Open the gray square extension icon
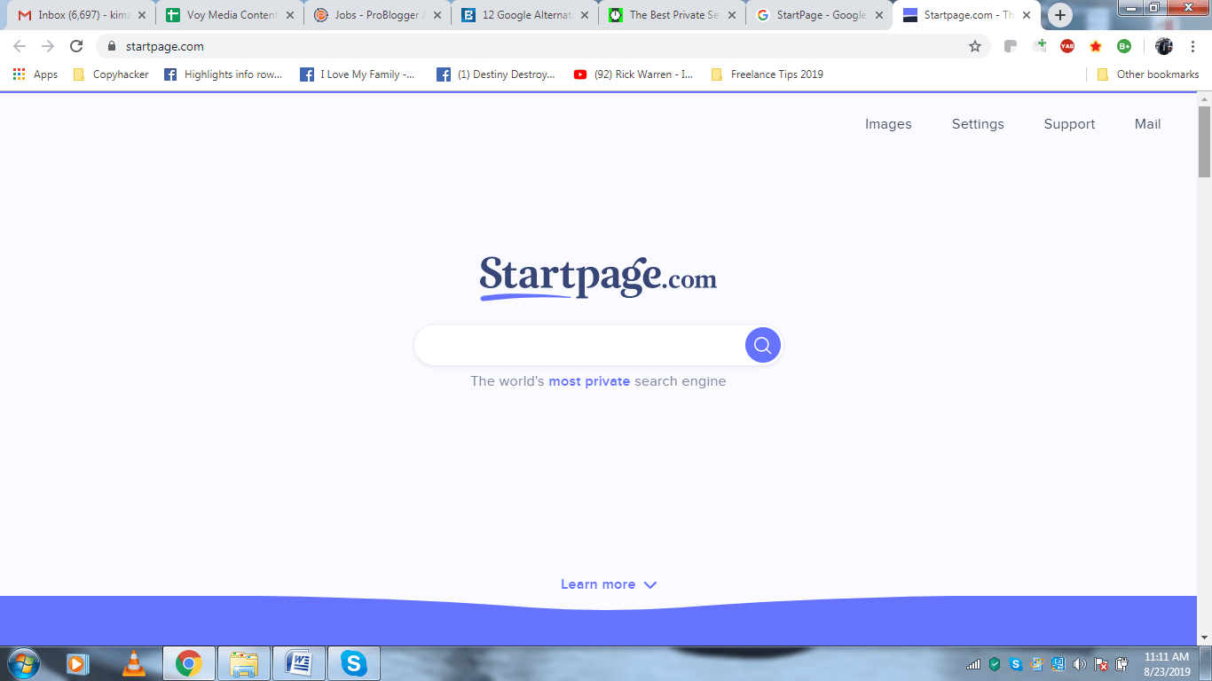 pos(1011,46)
